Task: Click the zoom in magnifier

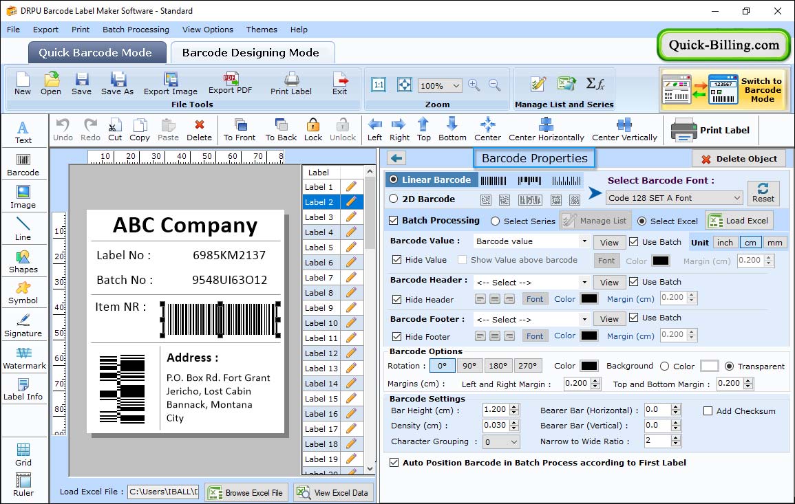Action: click(474, 85)
